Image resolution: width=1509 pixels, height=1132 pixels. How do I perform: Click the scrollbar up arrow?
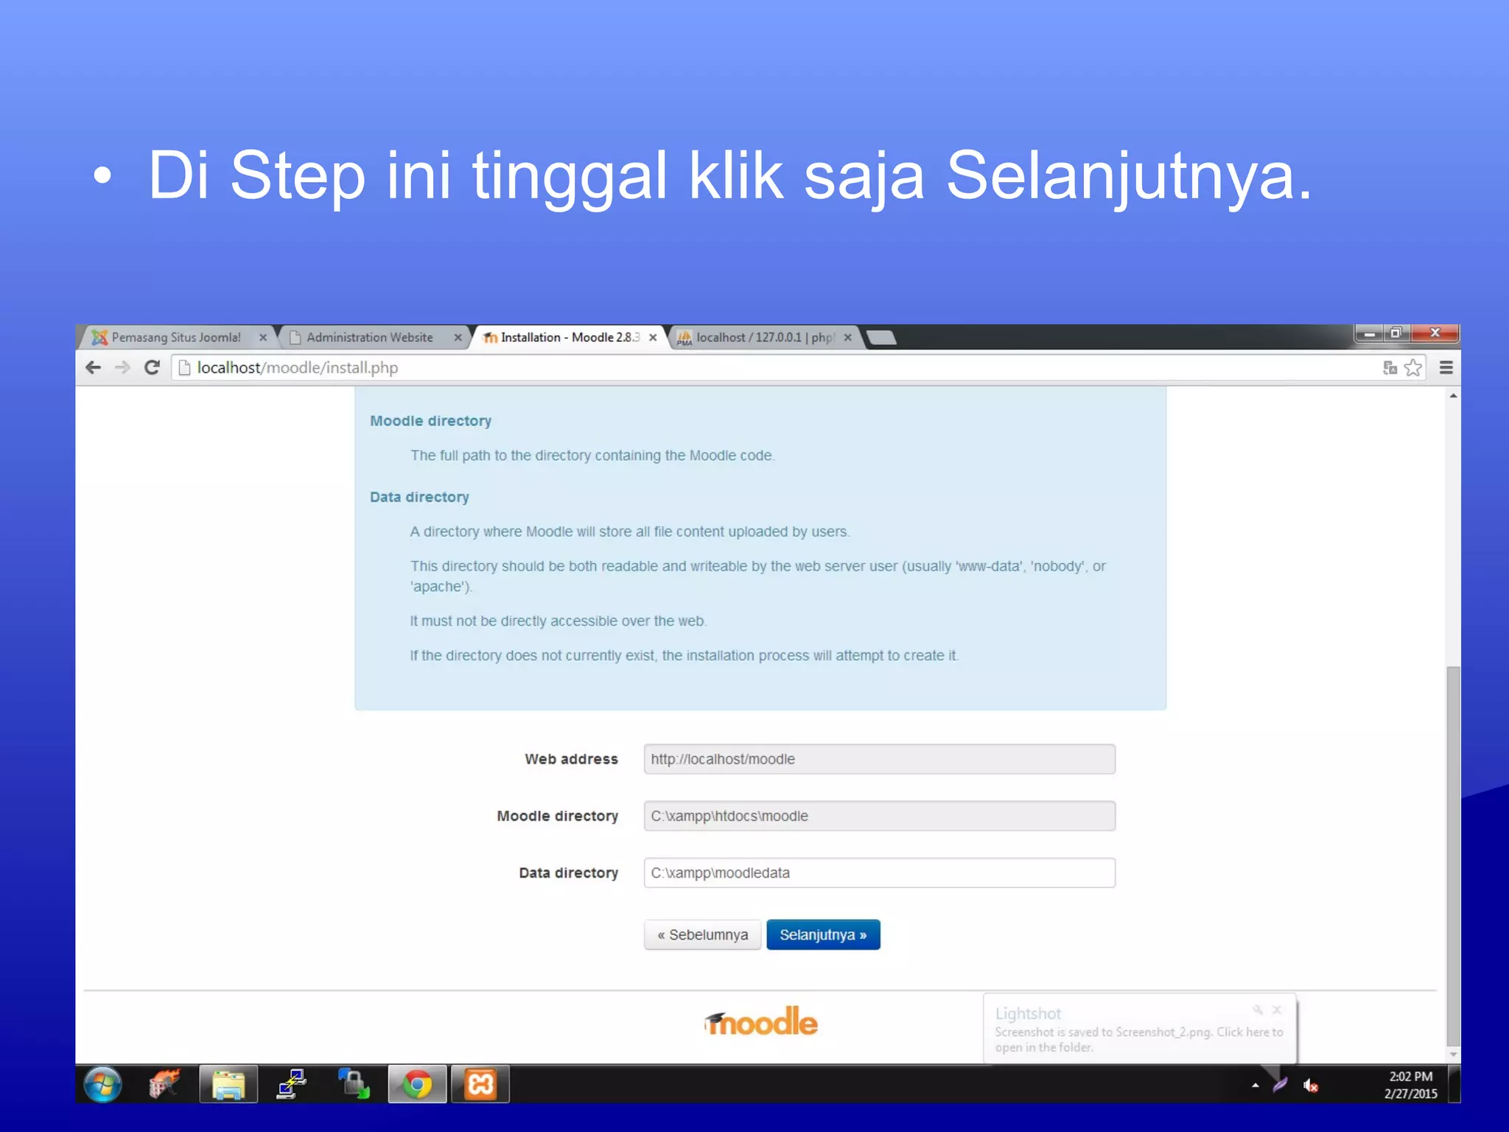coord(1453,396)
